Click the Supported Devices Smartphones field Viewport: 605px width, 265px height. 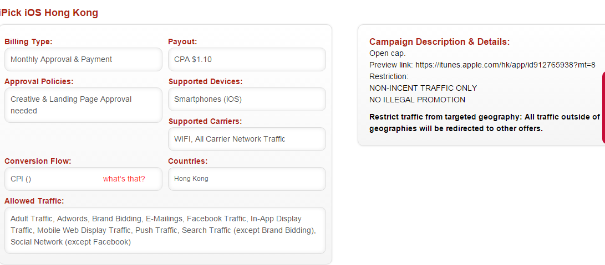(246, 99)
